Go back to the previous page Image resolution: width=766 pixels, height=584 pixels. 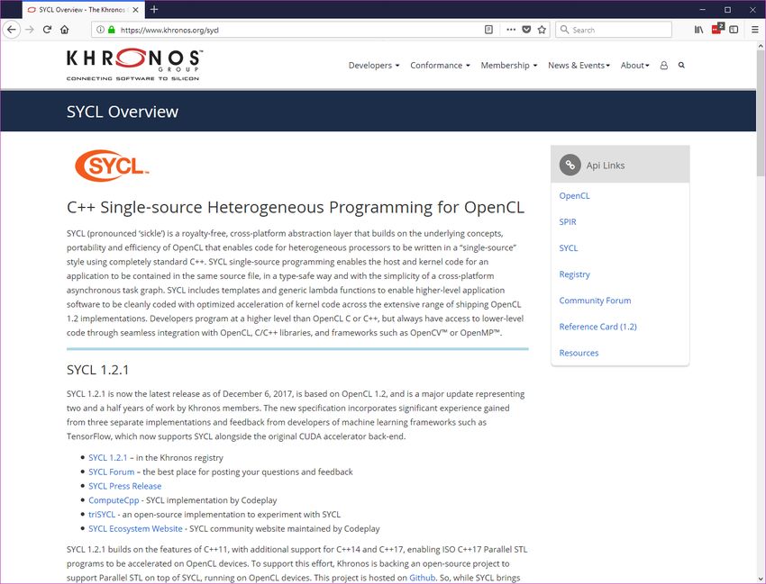pos(12,30)
